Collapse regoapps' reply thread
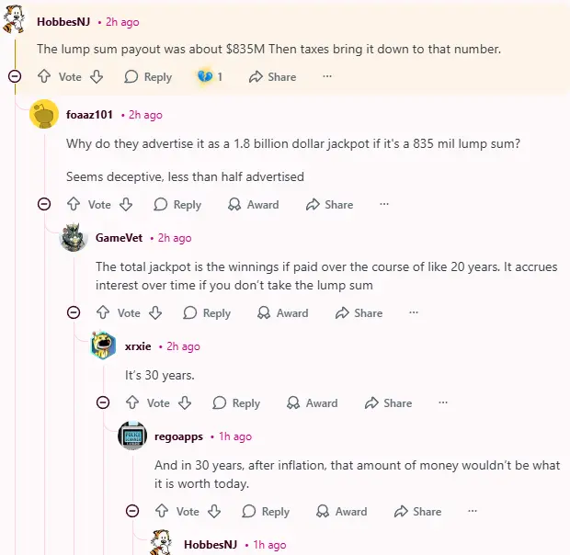This screenshot has width=570, height=555. [132, 511]
